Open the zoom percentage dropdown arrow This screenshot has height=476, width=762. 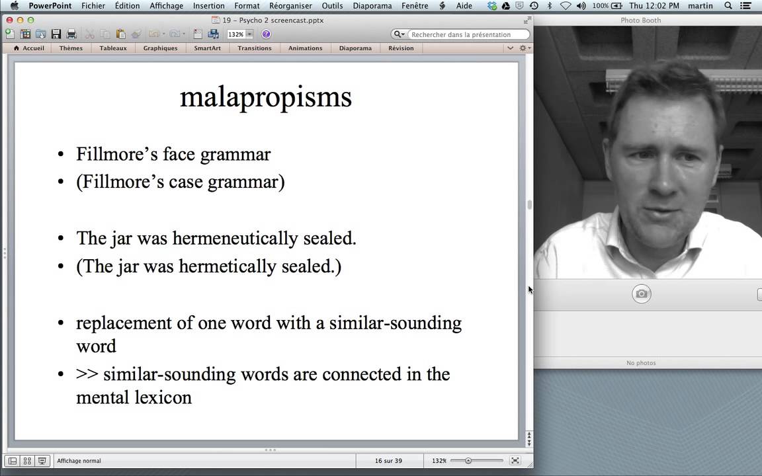pos(249,34)
